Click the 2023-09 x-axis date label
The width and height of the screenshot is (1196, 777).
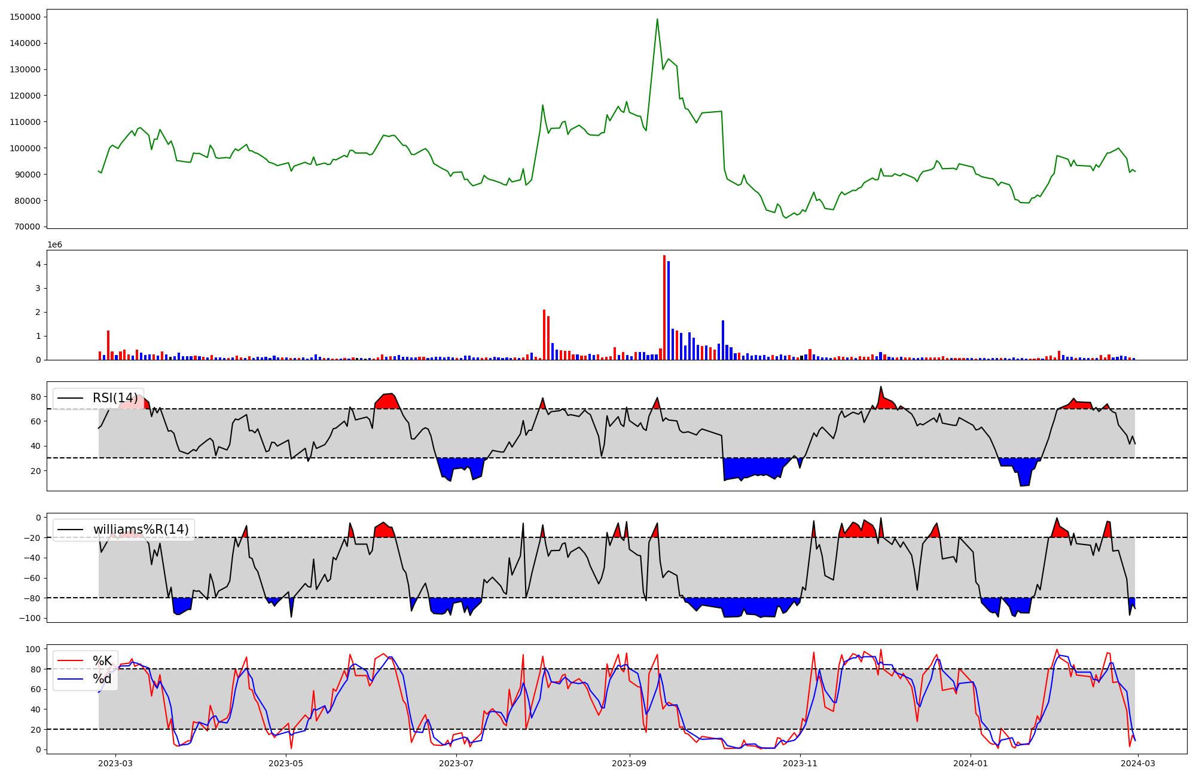click(630, 763)
